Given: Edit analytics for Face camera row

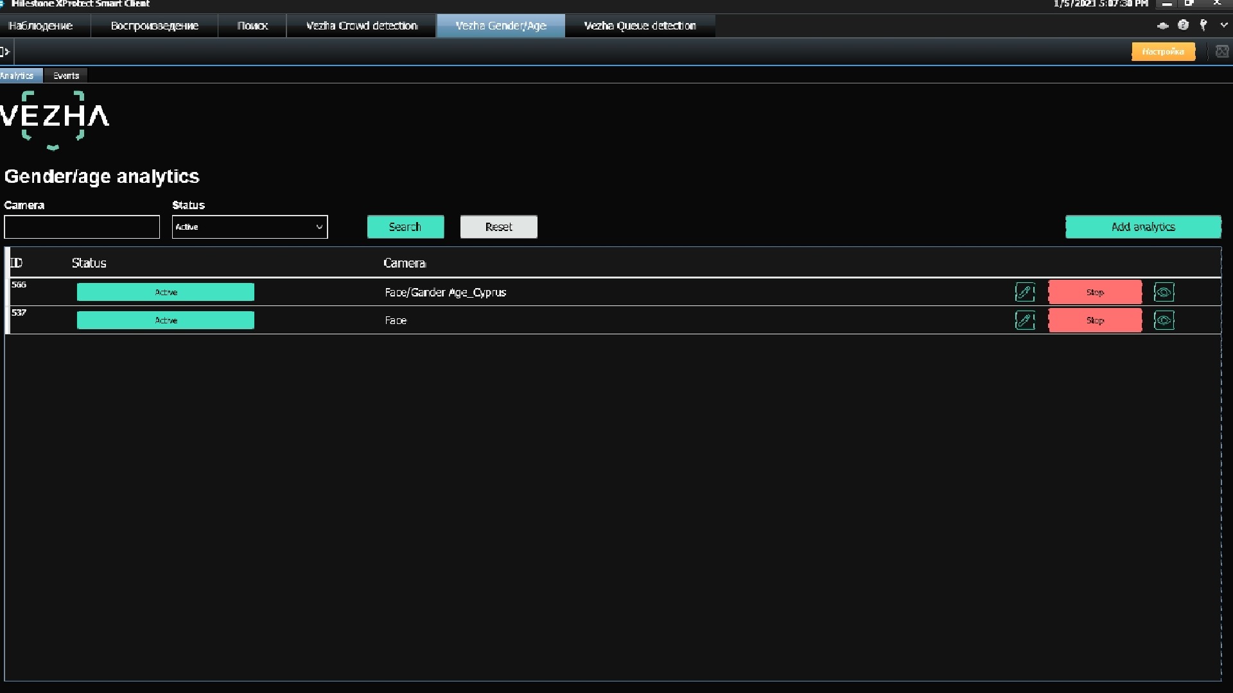Looking at the screenshot, I should [x=1025, y=320].
